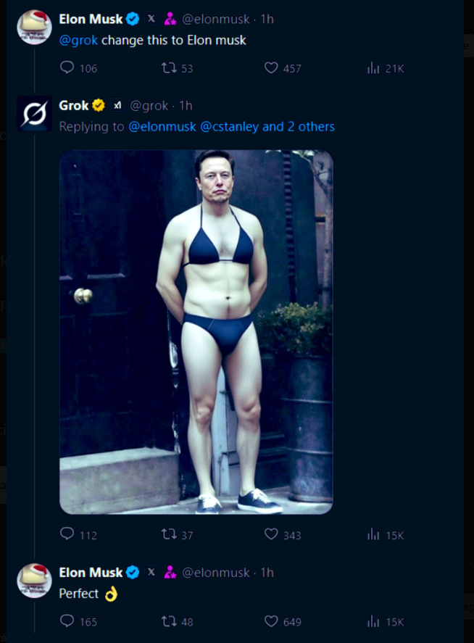Click the "Grok" display name

click(73, 106)
